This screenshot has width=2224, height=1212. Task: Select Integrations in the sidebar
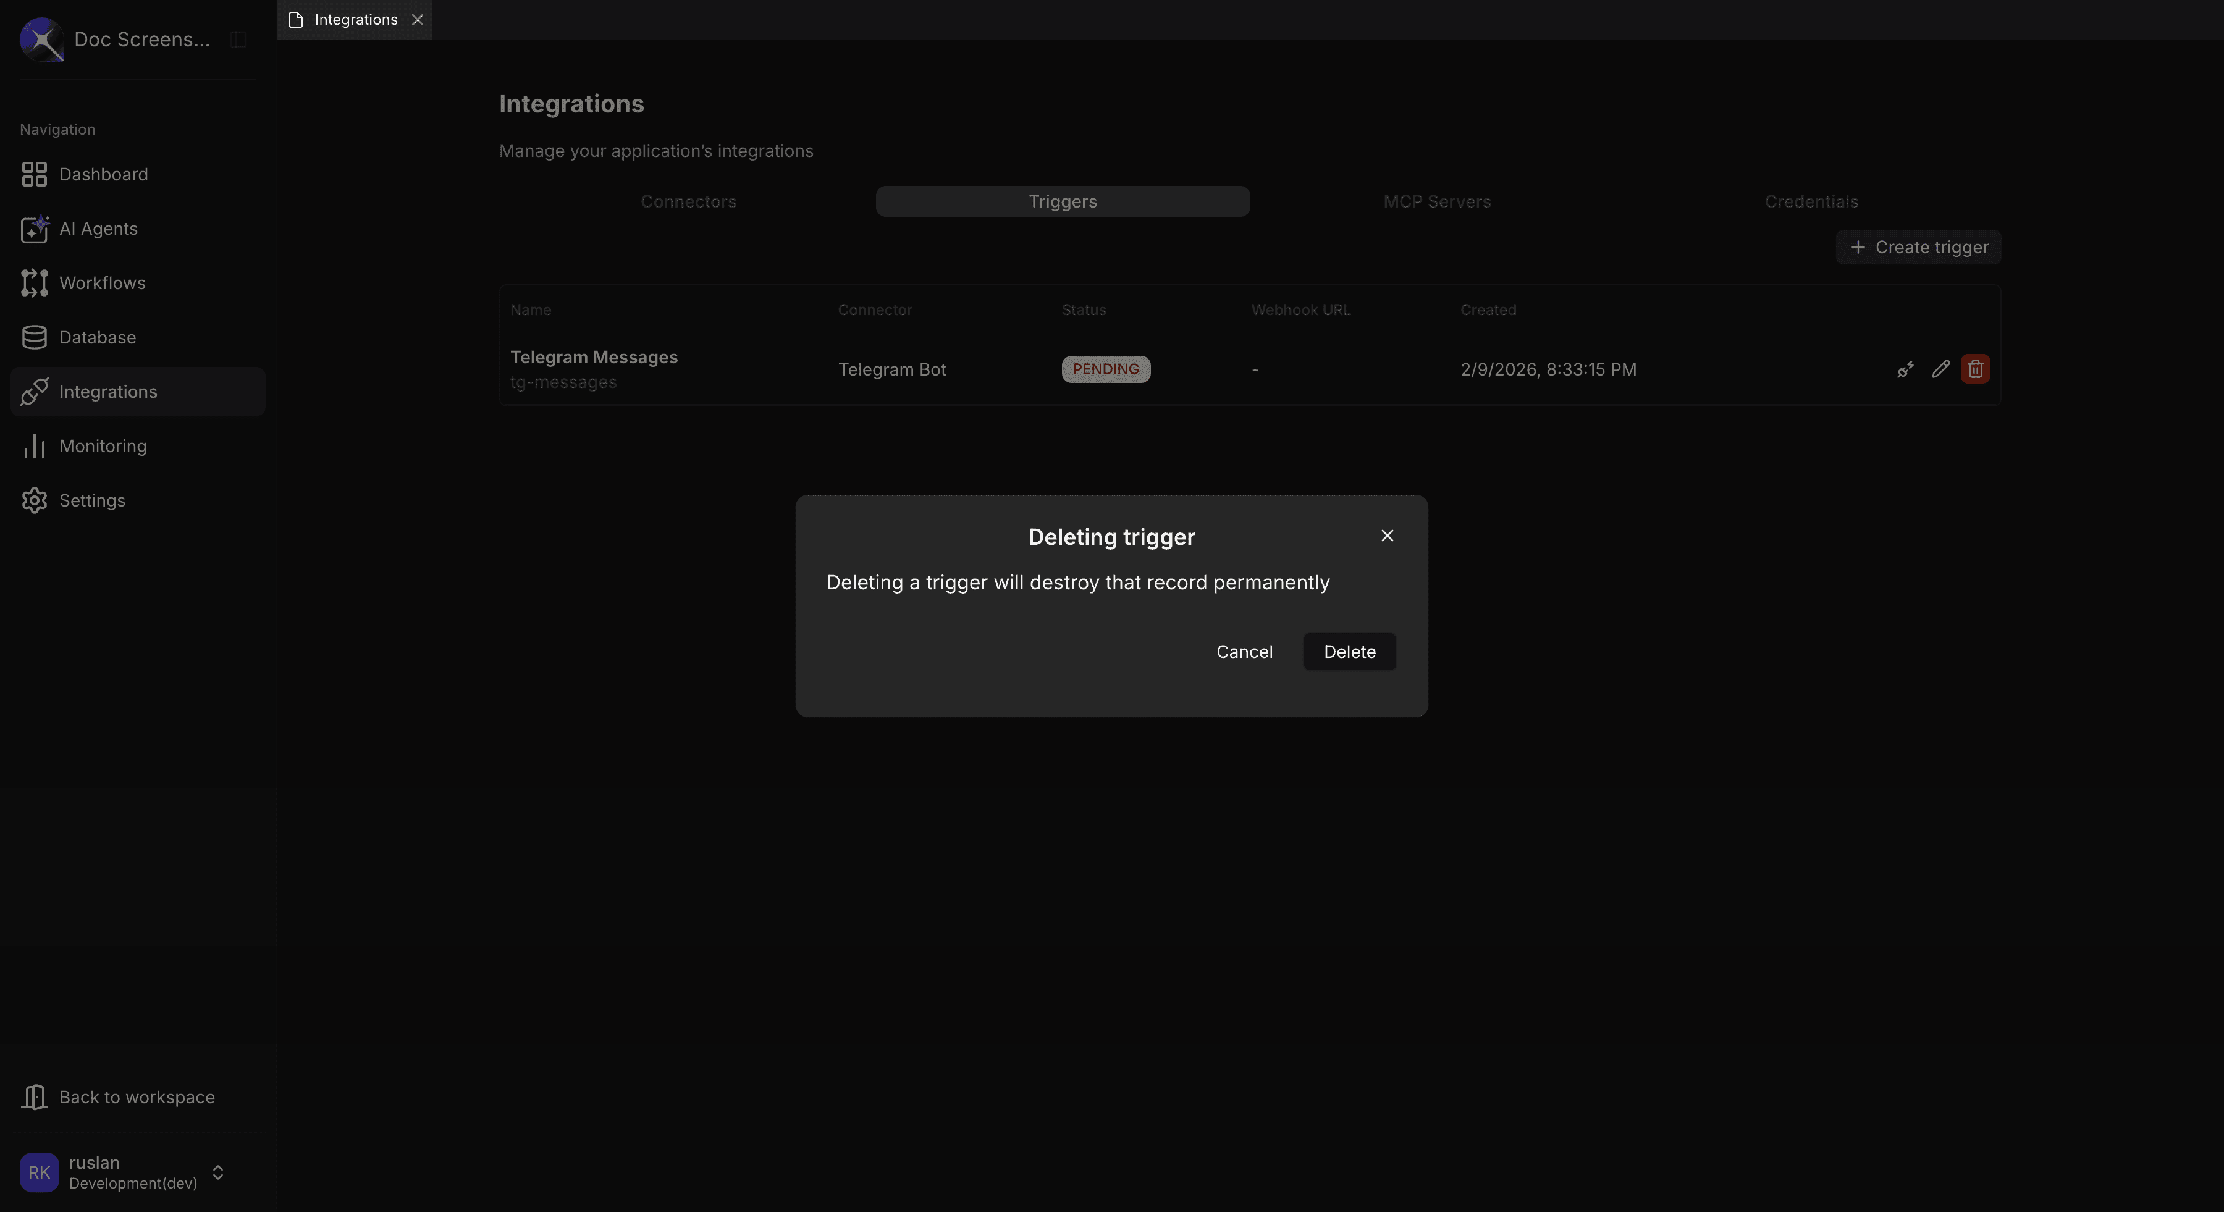108,391
